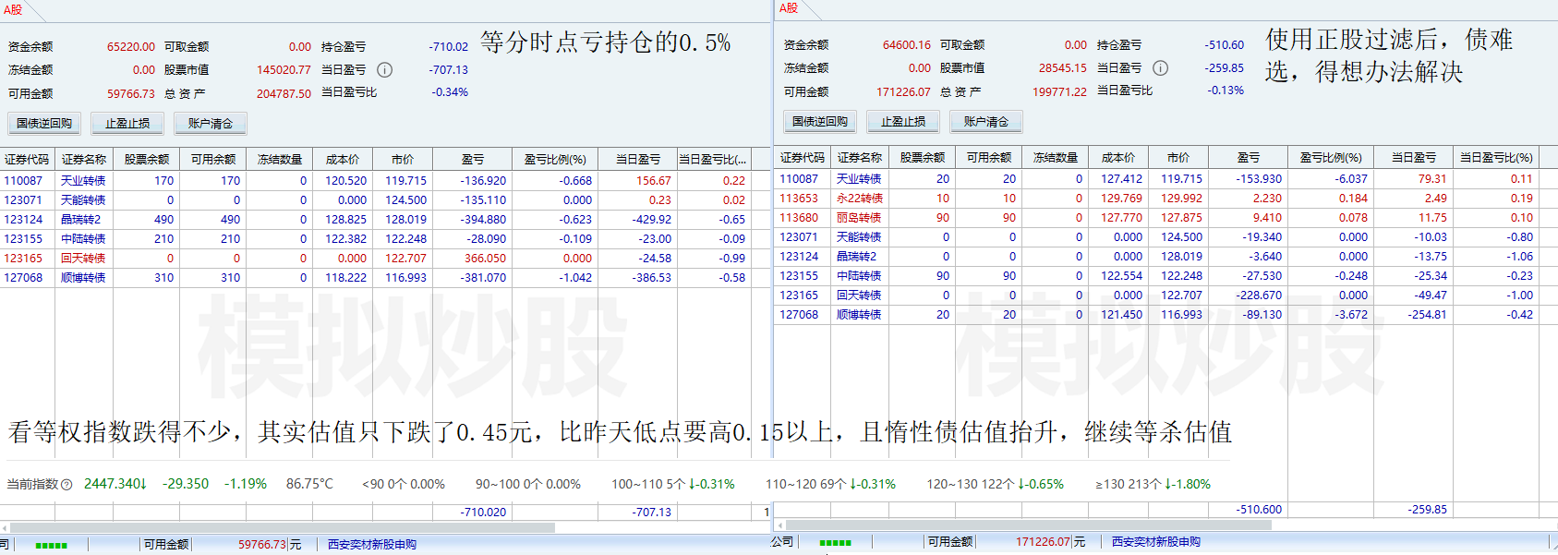Click green connection indicator in left status bar
The width and height of the screenshot is (1558, 555).
tap(51, 545)
